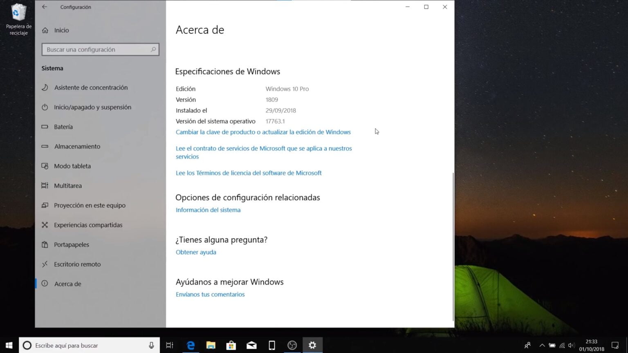Open Portapapeles settings
The height and width of the screenshot is (353, 628).
[x=72, y=244]
